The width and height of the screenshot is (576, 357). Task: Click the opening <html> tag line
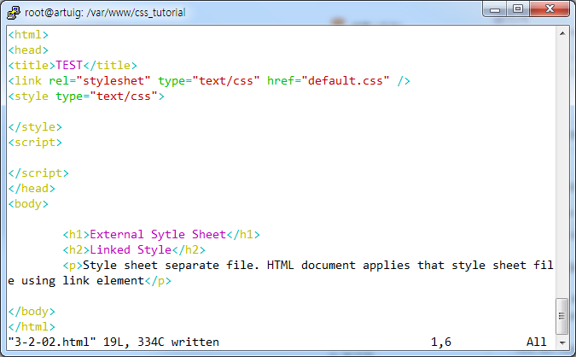click(28, 34)
